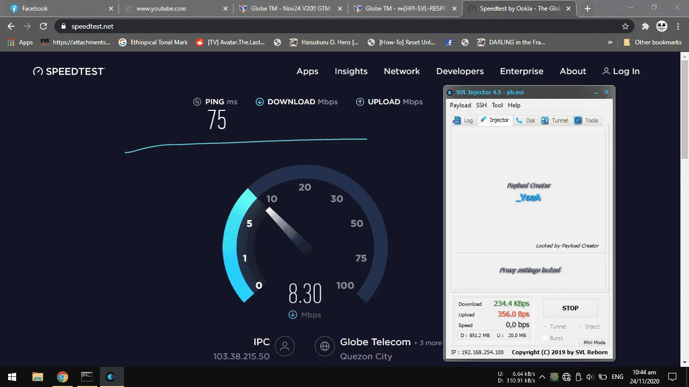The height and width of the screenshot is (387, 689).
Task: Open the Payload menu in SVL Injector
Action: (460, 105)
